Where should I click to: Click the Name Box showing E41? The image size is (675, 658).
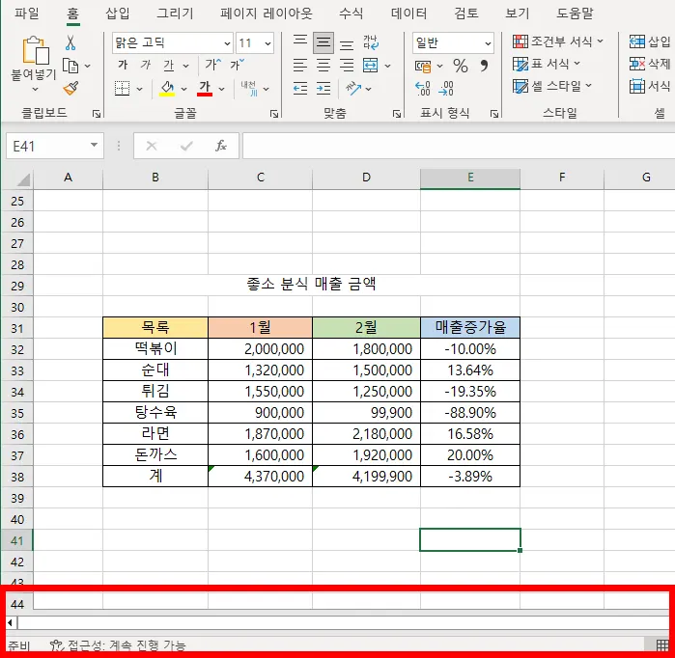click(x=55, y=147)
